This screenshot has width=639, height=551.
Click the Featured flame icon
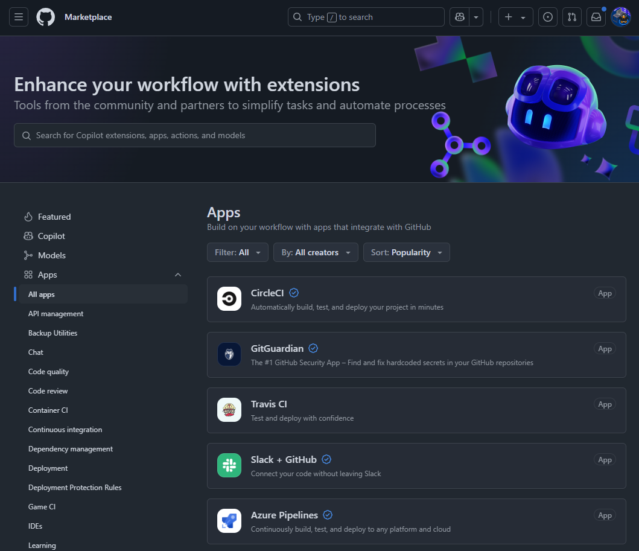(28, 217)
